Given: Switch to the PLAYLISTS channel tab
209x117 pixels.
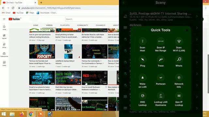Looking at the screenshot, I should point(65,25).
